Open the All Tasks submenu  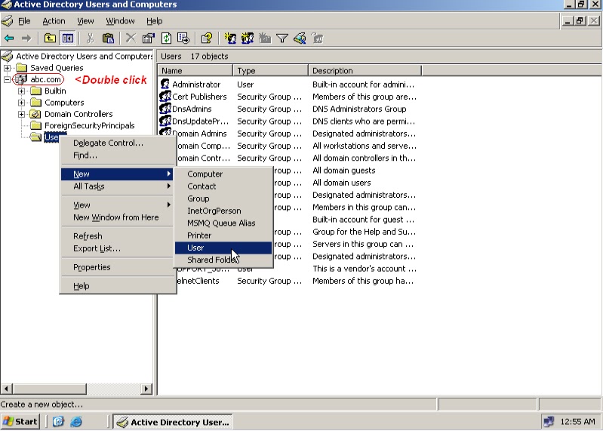click(x=116, y=186)
